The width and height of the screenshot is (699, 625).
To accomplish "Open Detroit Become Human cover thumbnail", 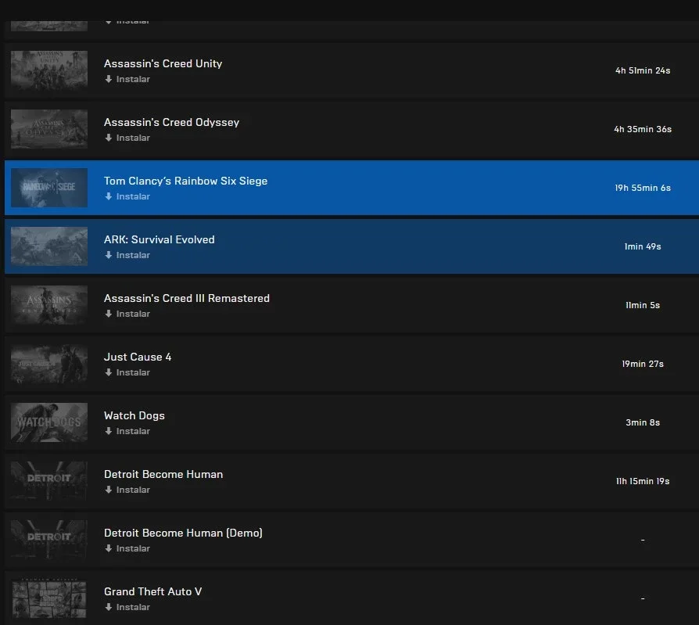I will pos(49,481).
